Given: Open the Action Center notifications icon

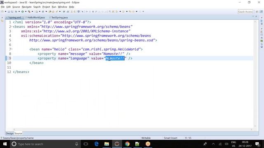Looking at the screenshot, I should [257, 144].
